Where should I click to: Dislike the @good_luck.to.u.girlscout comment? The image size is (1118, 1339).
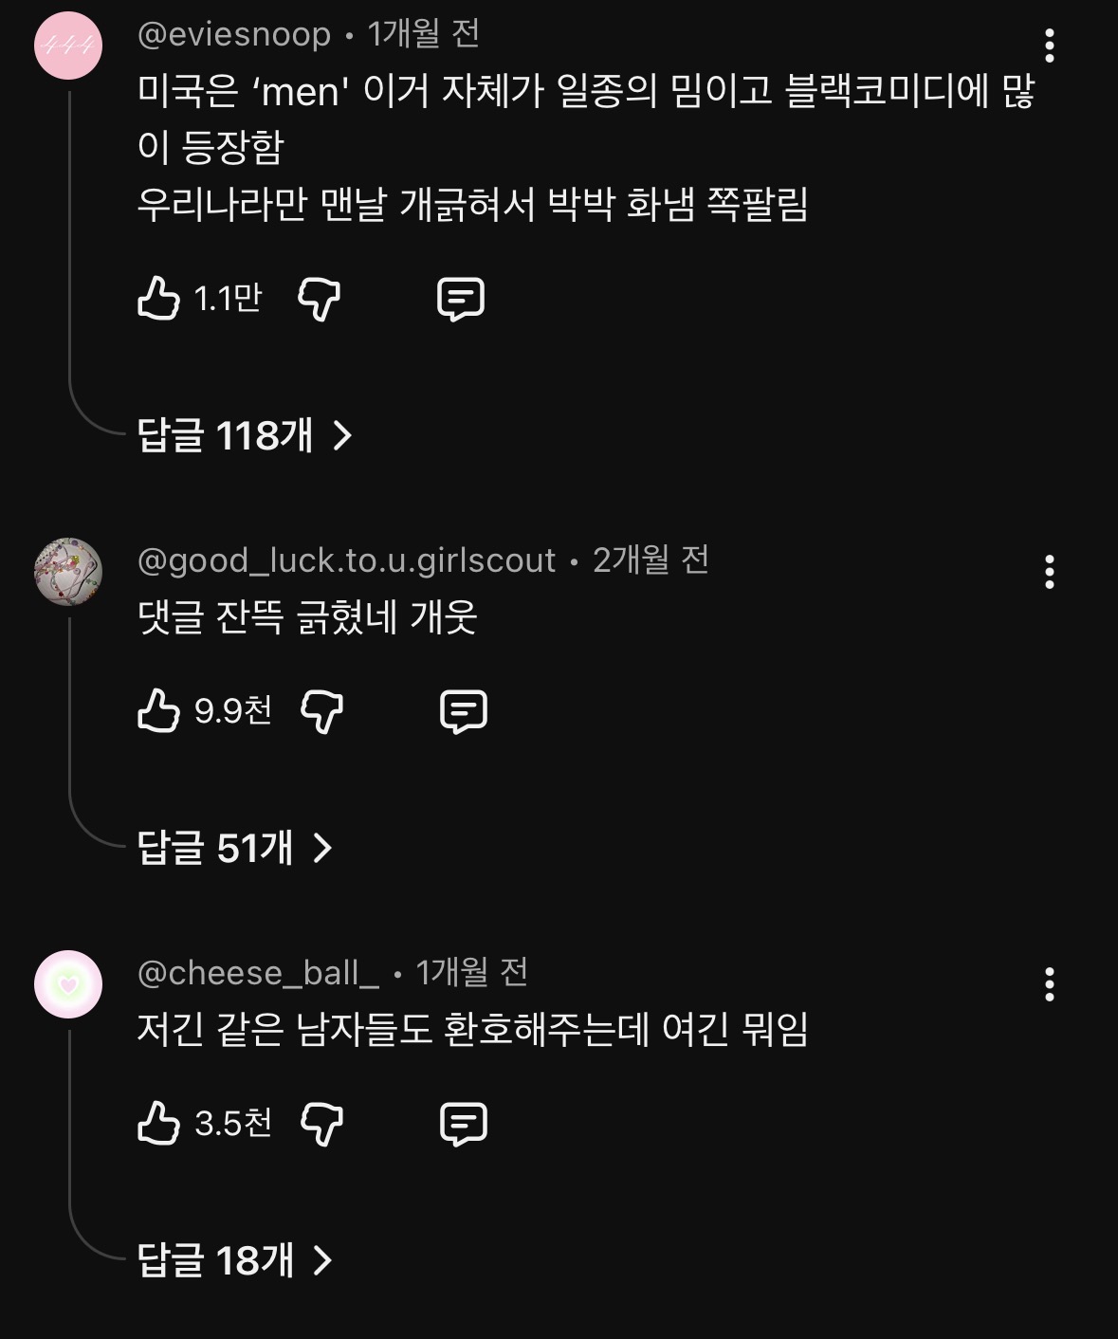pos(321,711)
